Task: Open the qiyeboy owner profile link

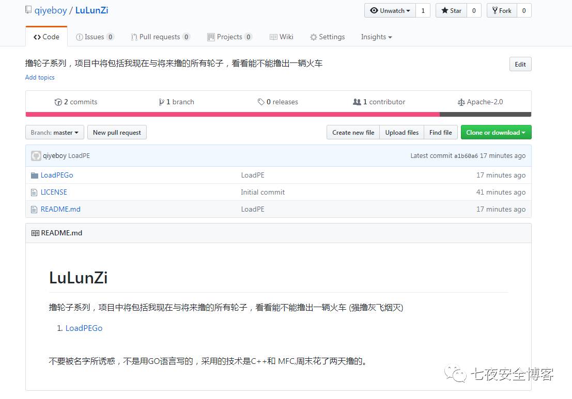Action: (51, 10)
